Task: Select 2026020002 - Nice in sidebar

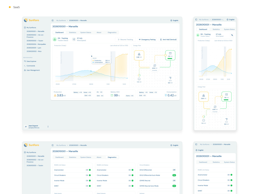Action: (34, 51)
